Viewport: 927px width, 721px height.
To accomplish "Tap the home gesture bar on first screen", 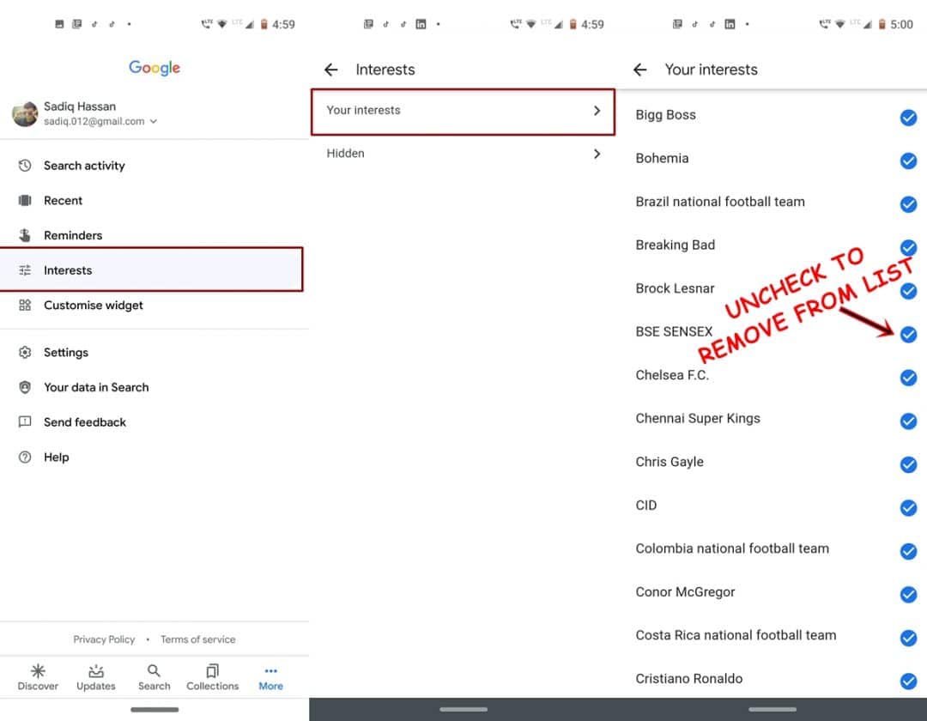I will (154, 709).
